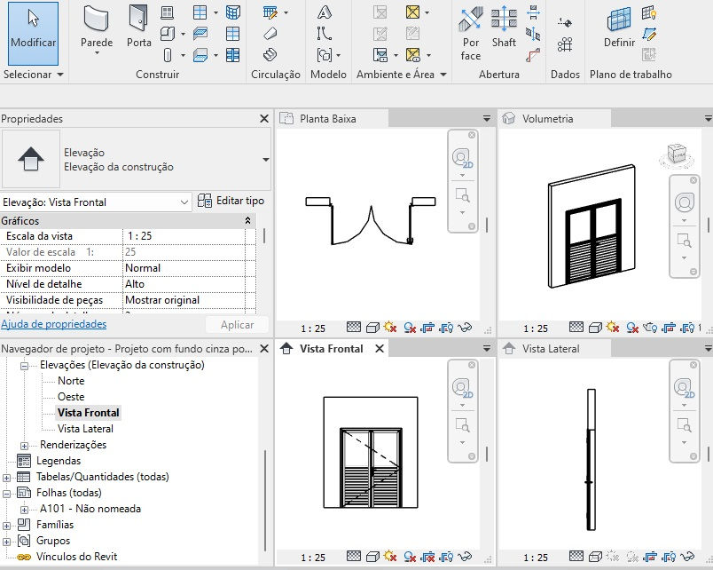
Task: Click the Dormer opening icon in Abertura
Action: click(x=533, y=56)
